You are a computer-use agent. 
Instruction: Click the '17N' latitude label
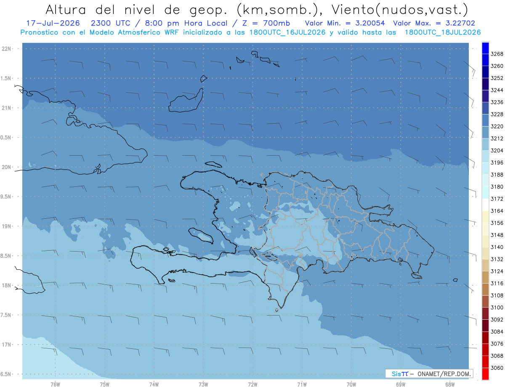[x=7, y=345]
